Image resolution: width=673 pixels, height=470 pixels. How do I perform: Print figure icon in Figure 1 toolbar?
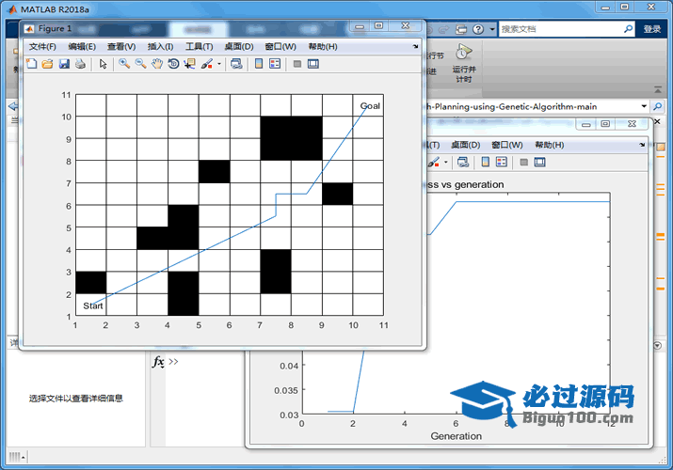click(x=80, y=64)
